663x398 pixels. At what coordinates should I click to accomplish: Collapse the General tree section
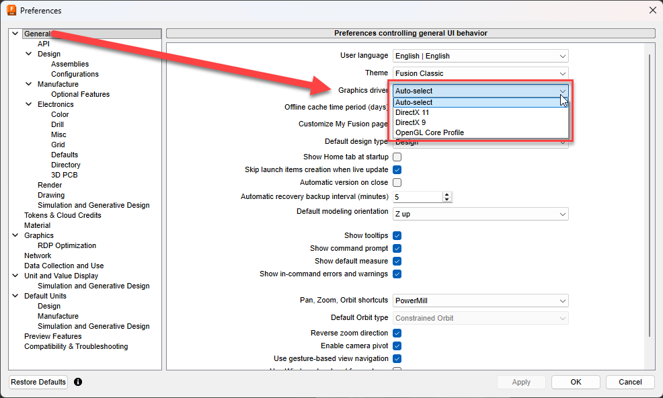click(15, 34)
